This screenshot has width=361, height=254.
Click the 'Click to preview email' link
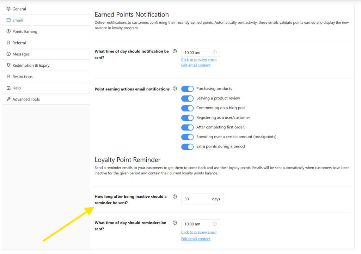[x=198, y=59]
